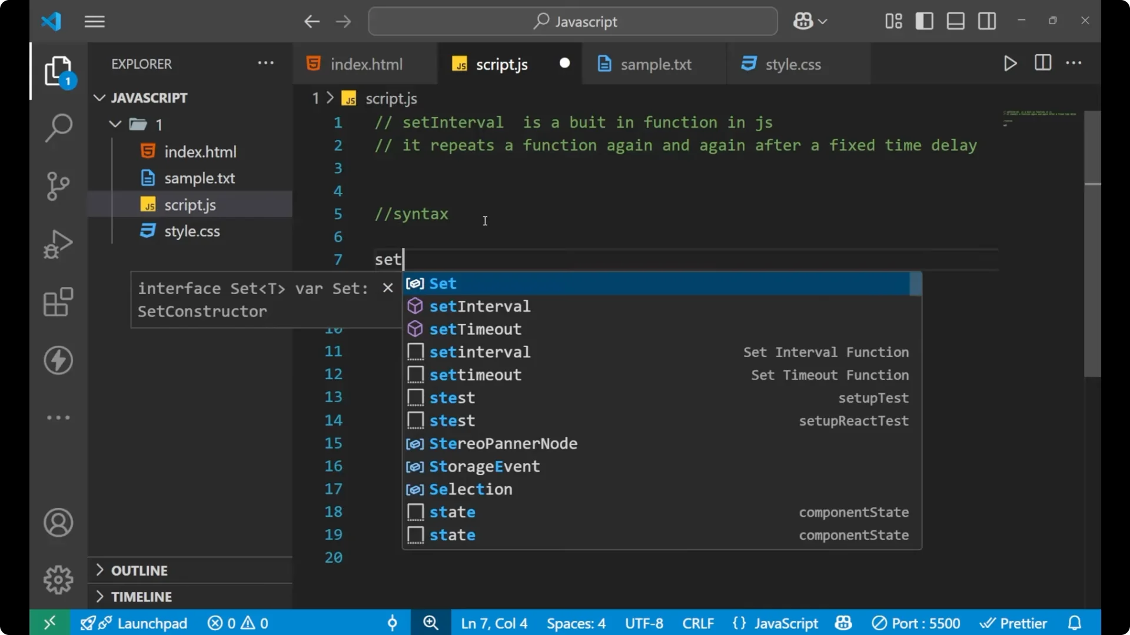
Task: Switch to the style.css tab
Action: coord(793,64)
